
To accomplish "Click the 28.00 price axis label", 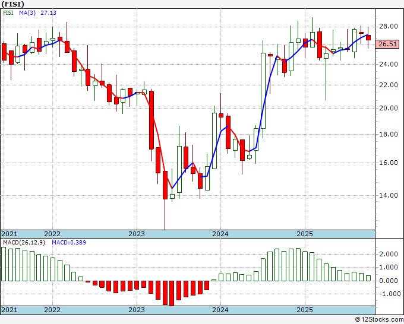I will tap(389, 27).
